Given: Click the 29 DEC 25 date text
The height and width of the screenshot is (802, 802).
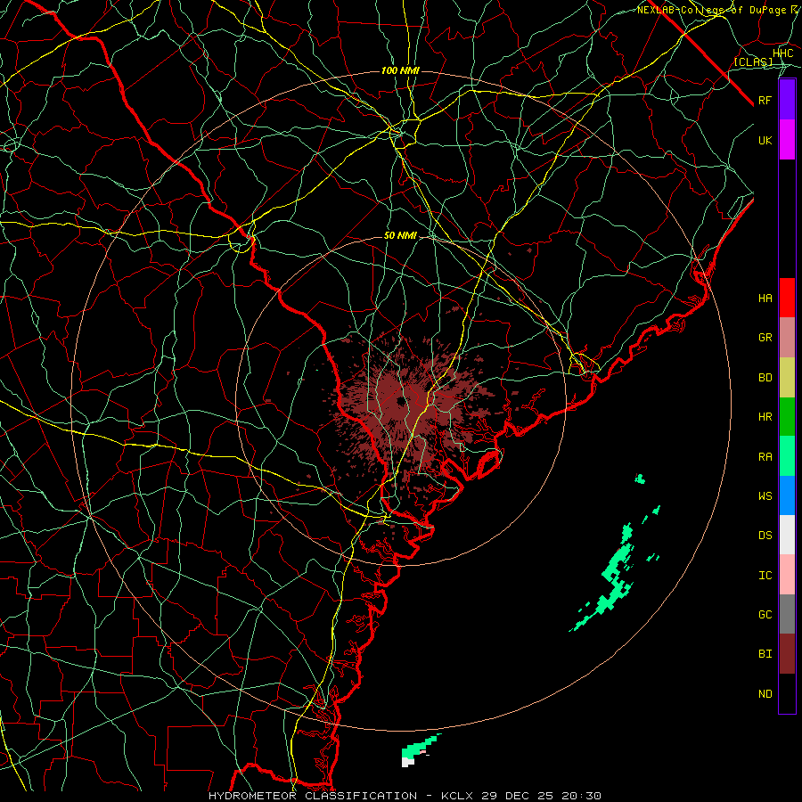Looking at the screenshot, I should (519, 796).
